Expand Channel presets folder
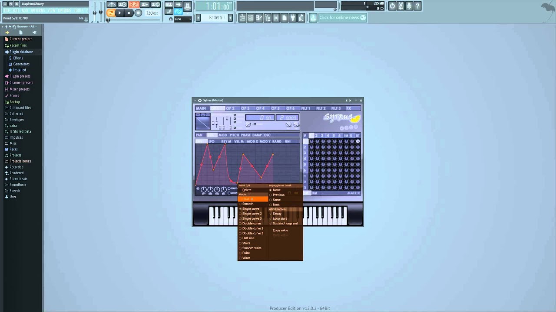Viewport: 556px width, 312px height. (21, 83)
